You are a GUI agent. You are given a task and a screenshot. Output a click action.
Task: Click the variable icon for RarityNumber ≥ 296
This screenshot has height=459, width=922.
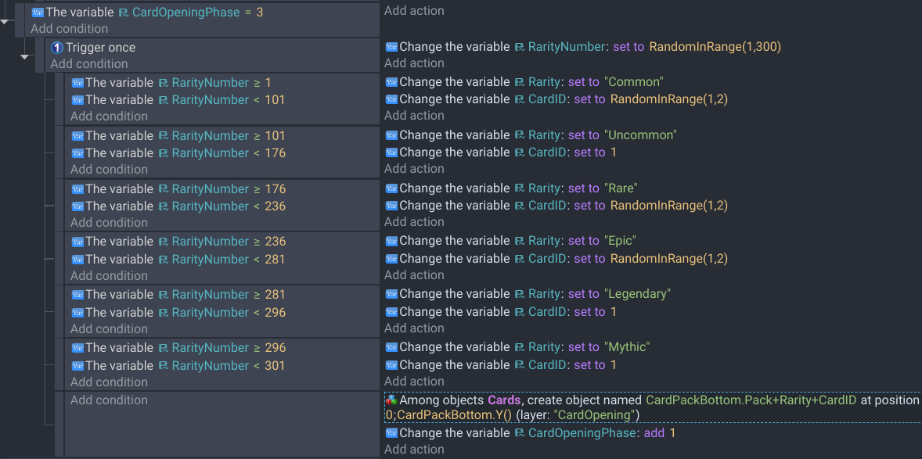(x=77, y=348)
